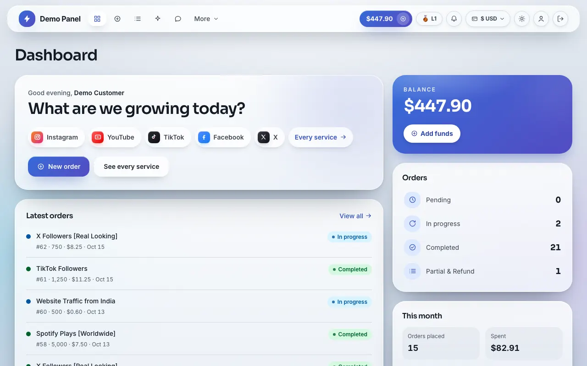Select the X service chip
This screenshot has height=366, width=587.
[270, 137]
